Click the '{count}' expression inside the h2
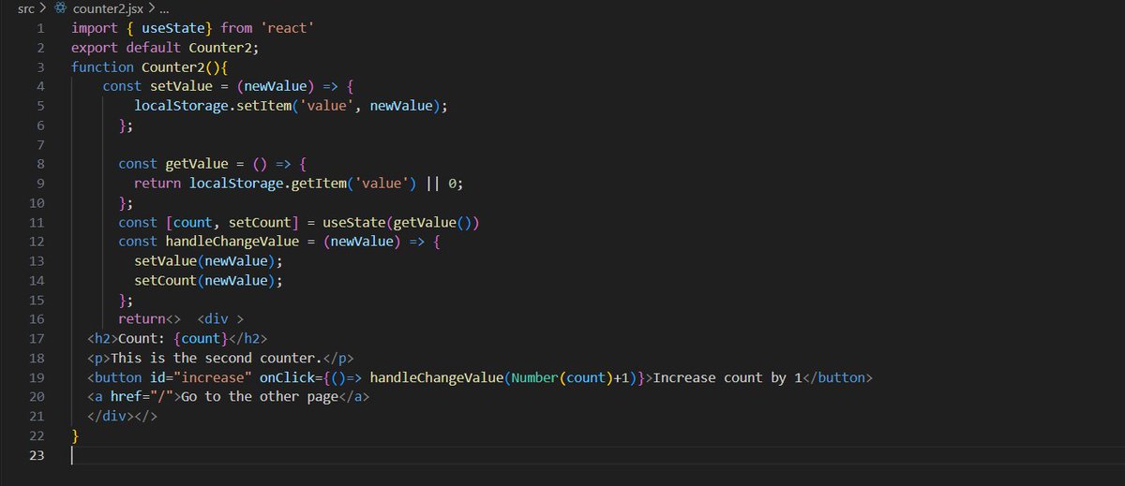The image size is (1125, 486). tap(201, 339)
